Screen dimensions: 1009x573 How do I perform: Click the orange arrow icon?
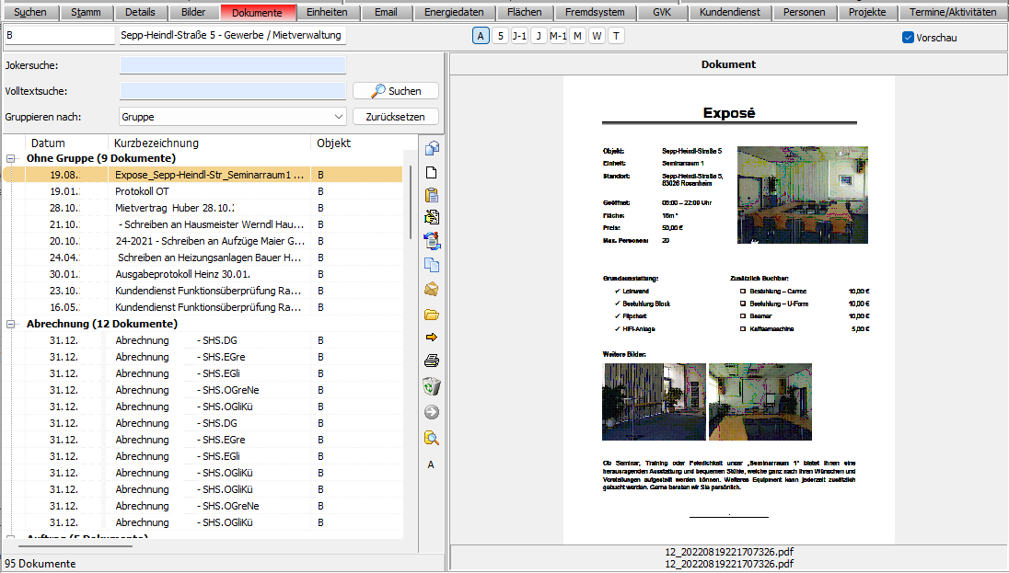tap(431, 338)
